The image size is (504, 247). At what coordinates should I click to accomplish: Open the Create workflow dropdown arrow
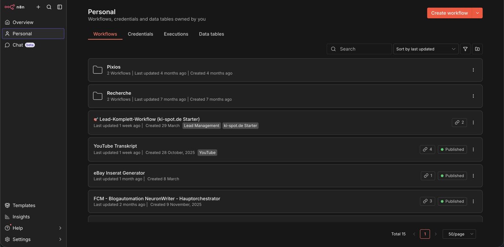pos(478,13)
